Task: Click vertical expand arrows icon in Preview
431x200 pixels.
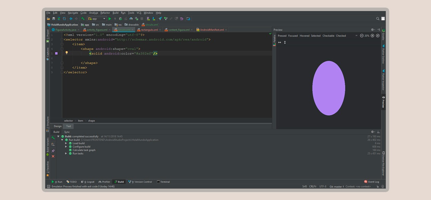Action: pyautogui.click(x=285, y=42)
